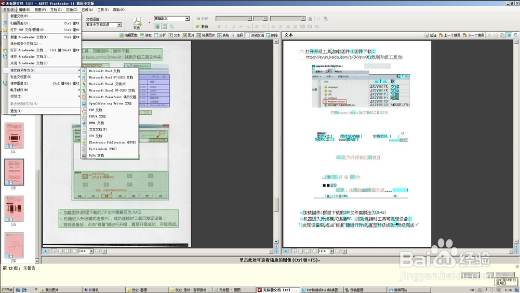Select the Edit Image (编辑图像) tool

click(x=128, y=35)
